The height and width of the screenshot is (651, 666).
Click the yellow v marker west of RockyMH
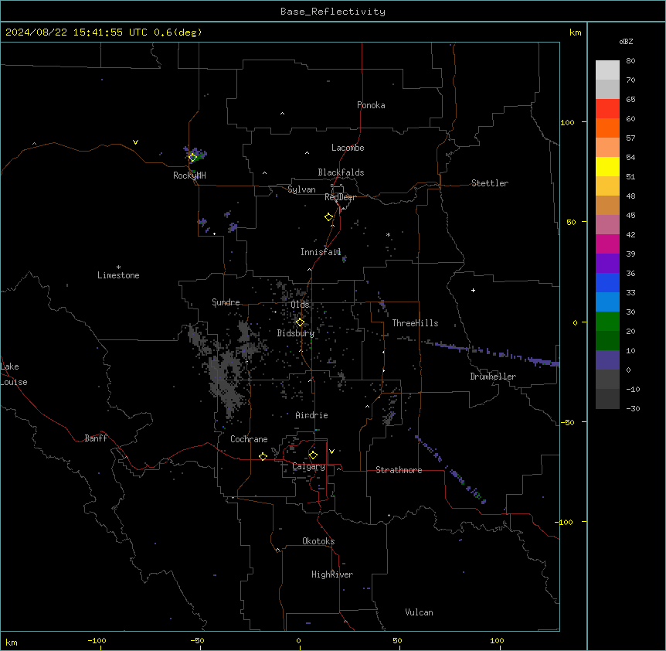pos(135,142)
